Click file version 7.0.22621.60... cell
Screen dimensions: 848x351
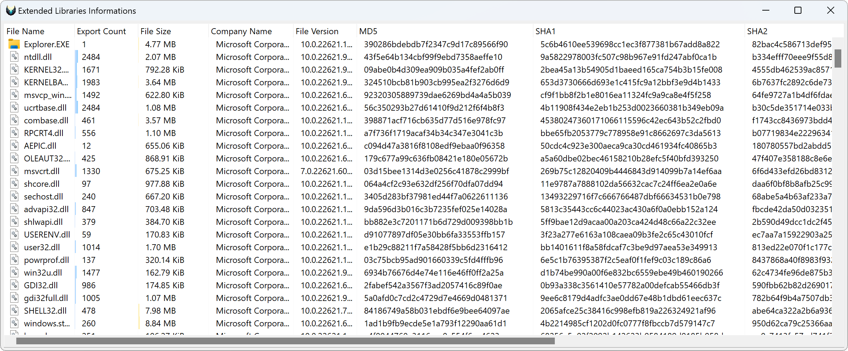(x=326, y=171)
